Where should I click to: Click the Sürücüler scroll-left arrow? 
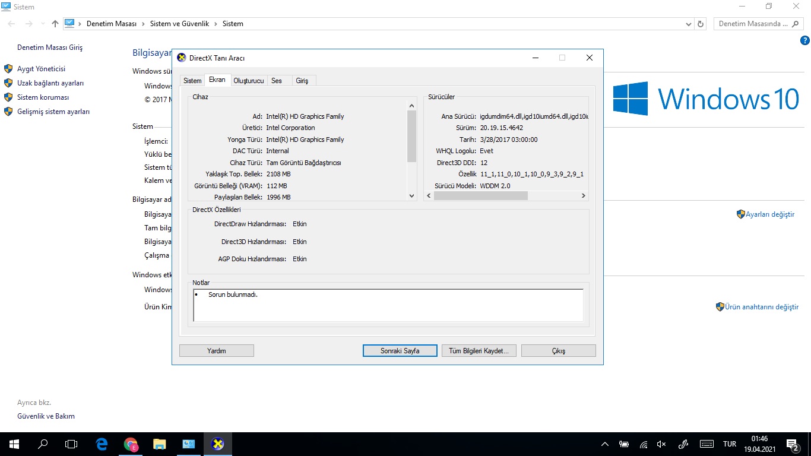pos(429,195)
